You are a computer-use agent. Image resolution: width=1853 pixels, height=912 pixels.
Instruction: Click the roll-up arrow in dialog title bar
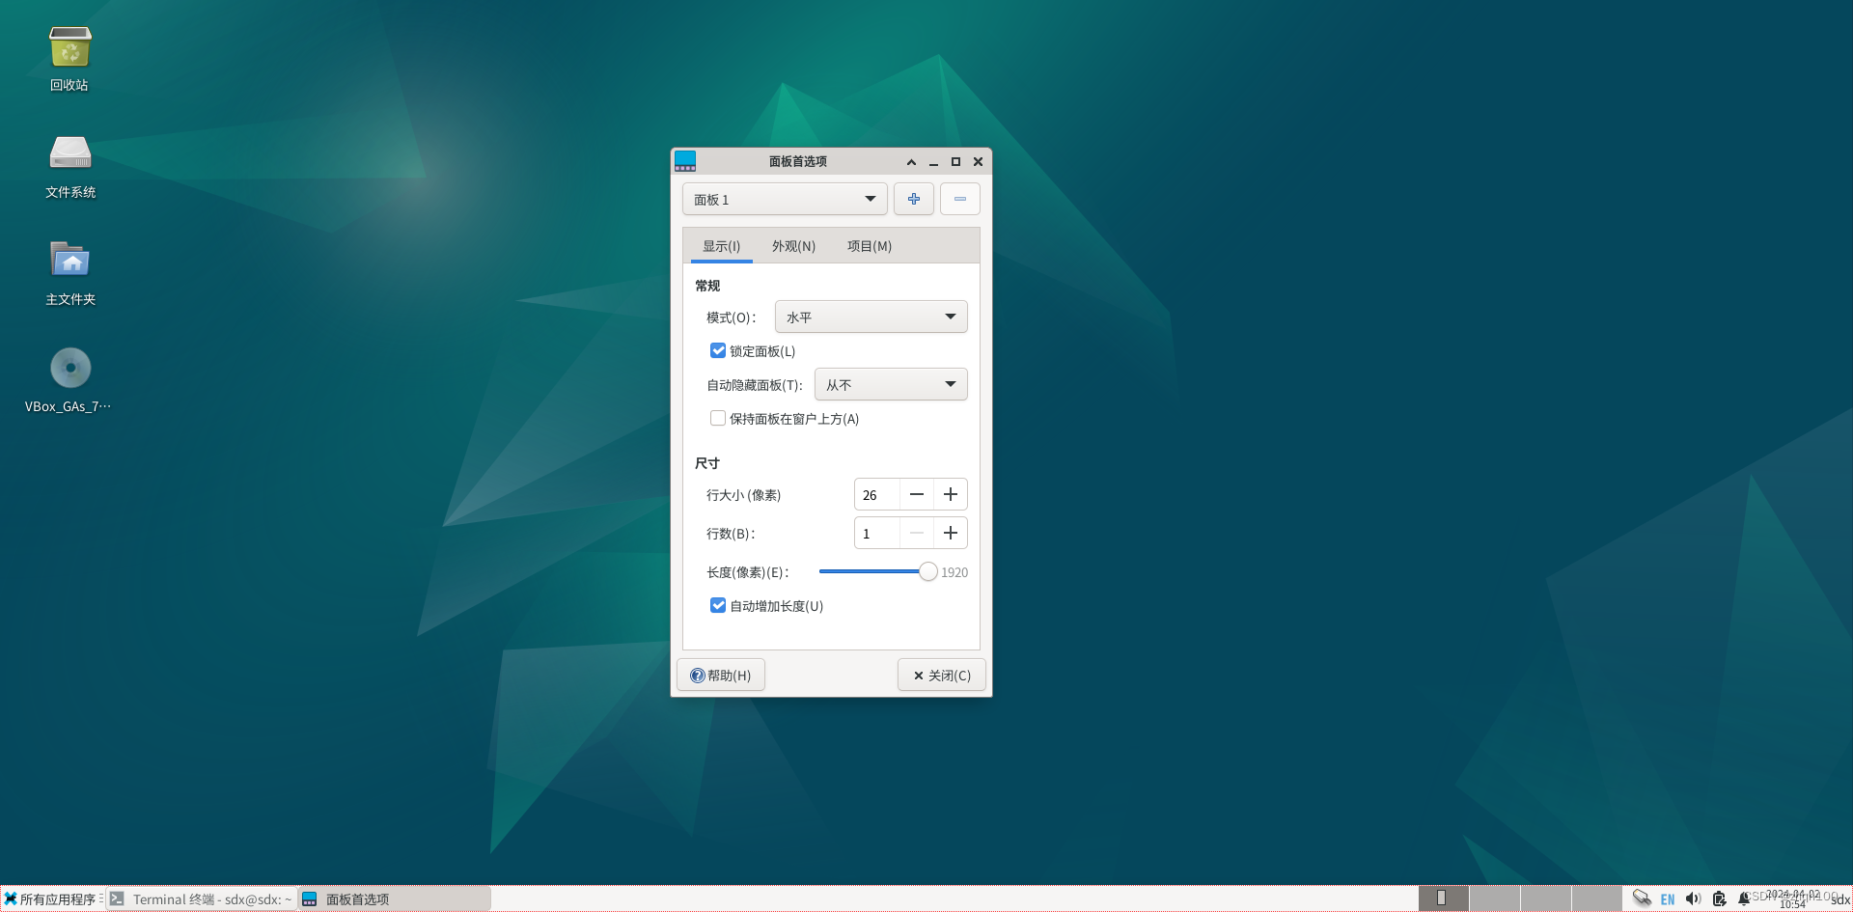tap(911, 161)
